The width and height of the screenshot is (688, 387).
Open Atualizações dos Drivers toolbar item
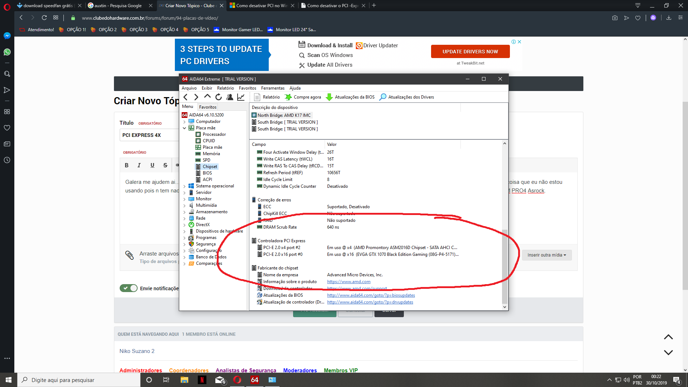click(407, 97)
